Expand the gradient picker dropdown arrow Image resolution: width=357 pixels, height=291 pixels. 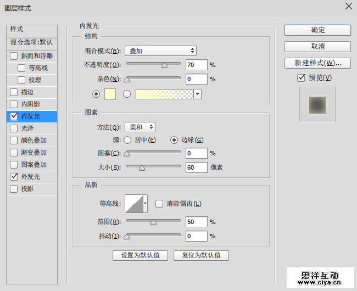click(197, 94)
